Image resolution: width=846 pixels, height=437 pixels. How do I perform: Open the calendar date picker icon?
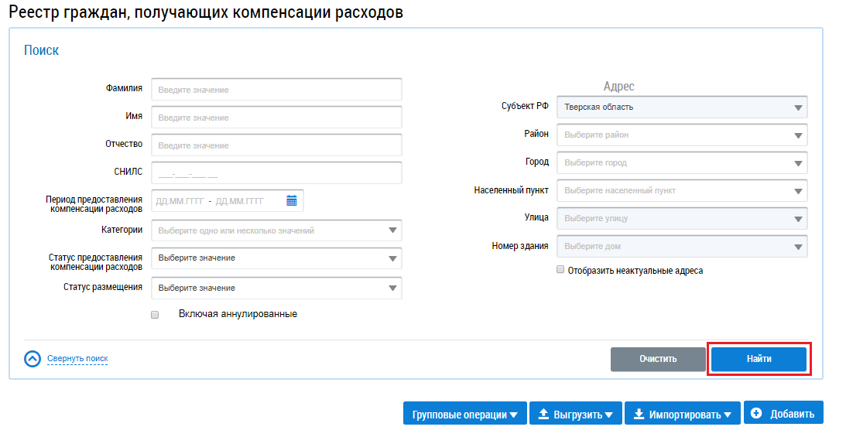coord(292,201)
